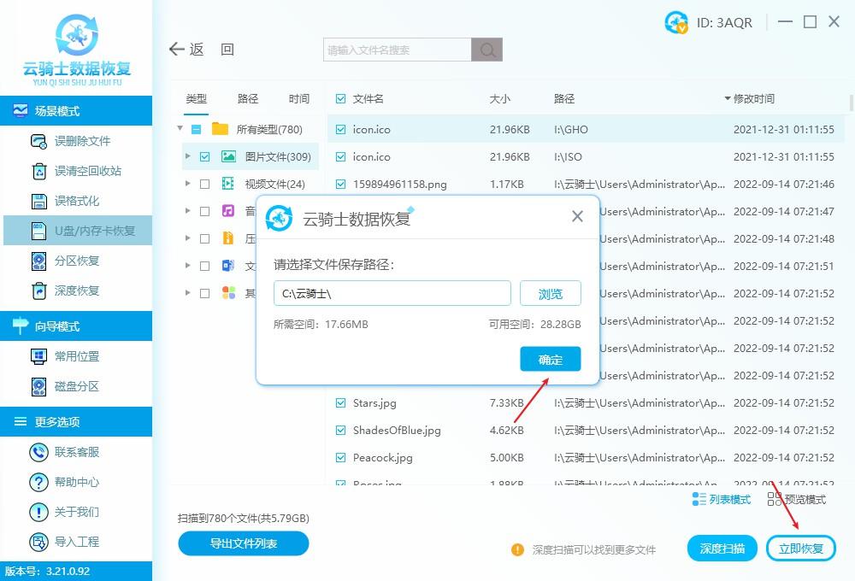Uncheck the Peacock.jpg checkbox

341,457
